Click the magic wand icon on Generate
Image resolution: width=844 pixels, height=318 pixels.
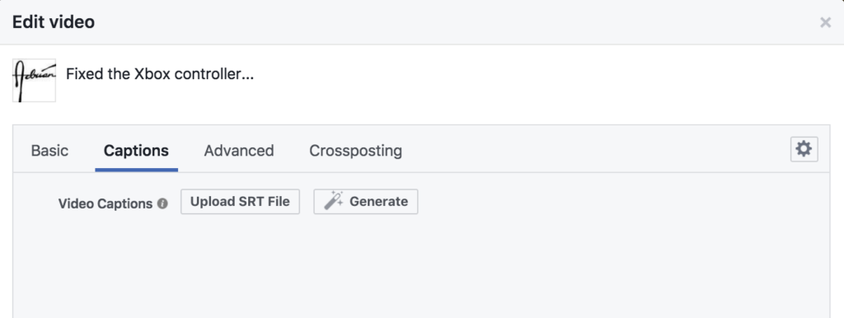pyautogui.click(x=334, y=201)
